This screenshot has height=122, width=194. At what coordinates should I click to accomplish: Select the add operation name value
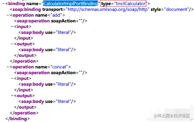(56, 15)
